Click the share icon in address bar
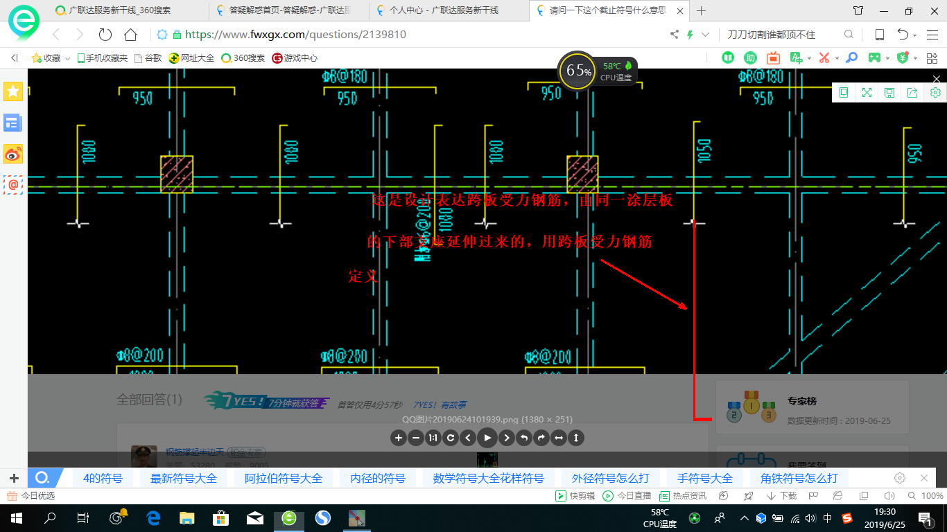This screenshot has width=947, height=532. tap(675, 35)
